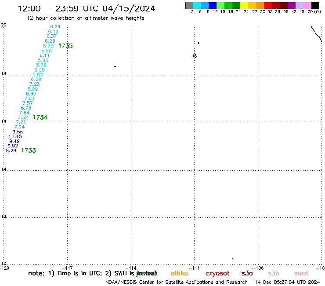325x286 pixels.
Task: Select the 5.50 wave height value
Action: (x=47, y=51)
